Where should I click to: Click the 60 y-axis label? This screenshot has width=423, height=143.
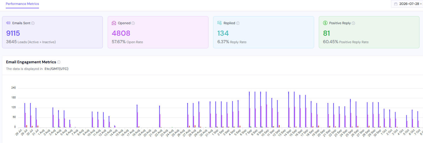coord(14,117)
